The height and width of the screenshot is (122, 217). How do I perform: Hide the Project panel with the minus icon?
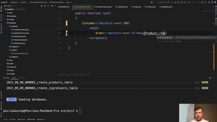(x=55, y=6)
